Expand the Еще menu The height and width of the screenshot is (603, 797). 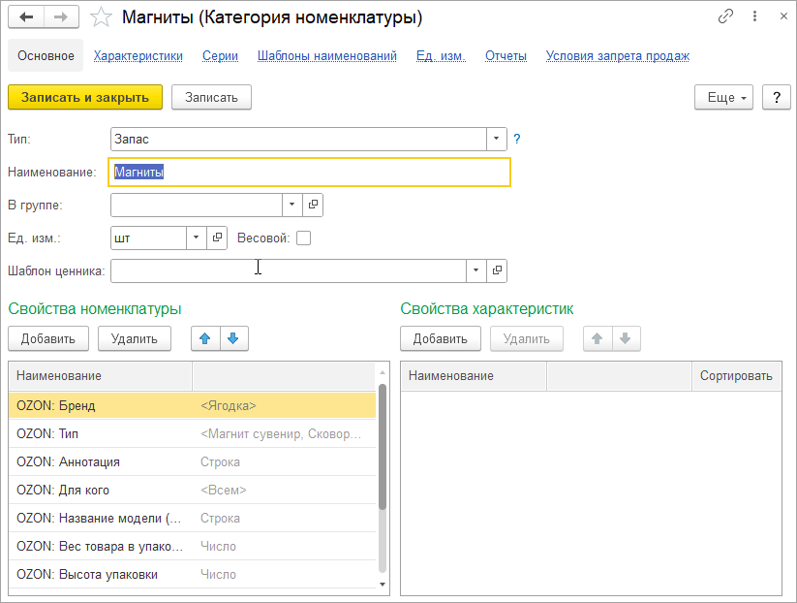point(722,97)
